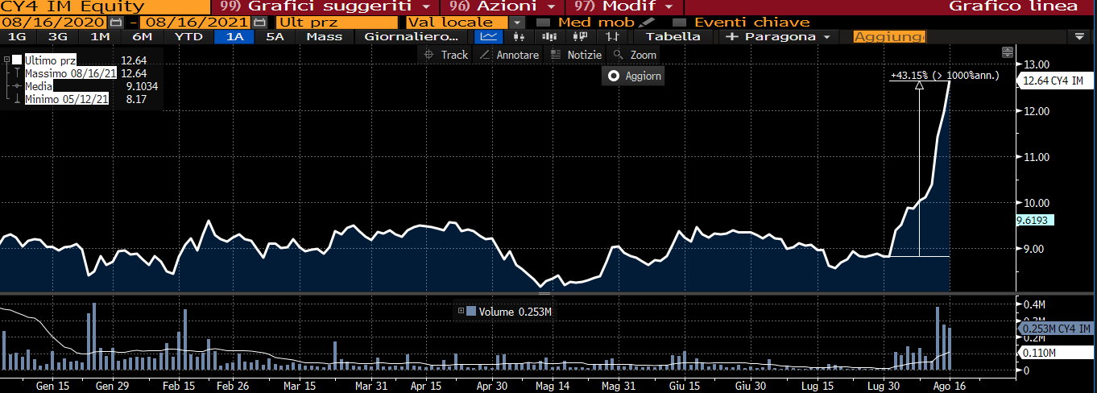
Task: Activate the Track crosshair tool
Action: pyautogui.click(x=446, y=55)
